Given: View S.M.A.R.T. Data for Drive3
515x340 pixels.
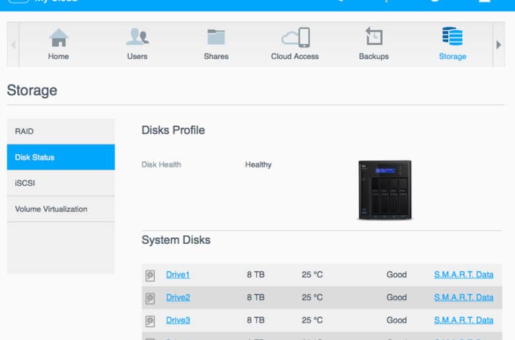Looking at the screenshot, I should click(463, 320).
